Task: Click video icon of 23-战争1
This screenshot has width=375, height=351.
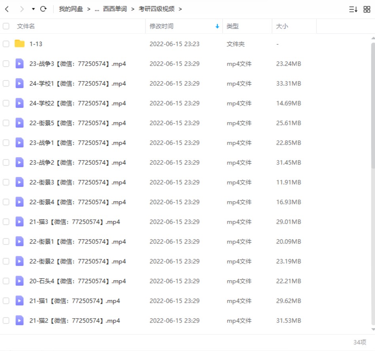Action: point(20,143)
